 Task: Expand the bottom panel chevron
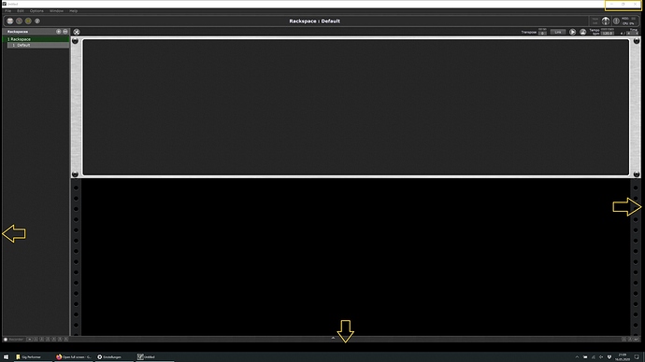click(x=333, y=338)
